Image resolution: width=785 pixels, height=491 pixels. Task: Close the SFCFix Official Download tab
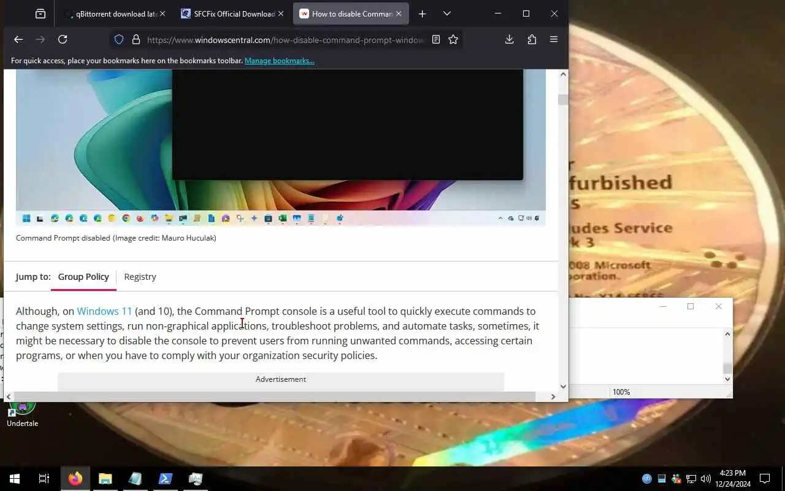[281, 14]
